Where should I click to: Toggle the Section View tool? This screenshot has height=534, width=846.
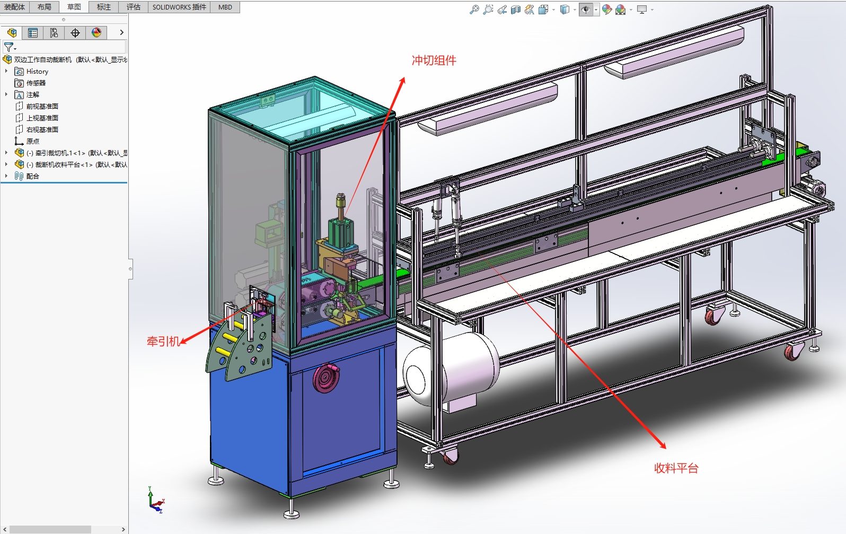pos(516,10)
